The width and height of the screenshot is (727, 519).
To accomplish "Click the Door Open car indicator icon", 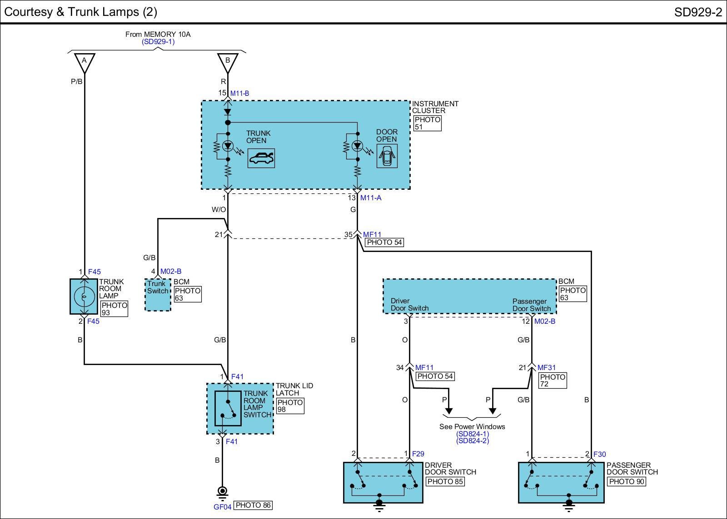I will click(x=387, y=156).
